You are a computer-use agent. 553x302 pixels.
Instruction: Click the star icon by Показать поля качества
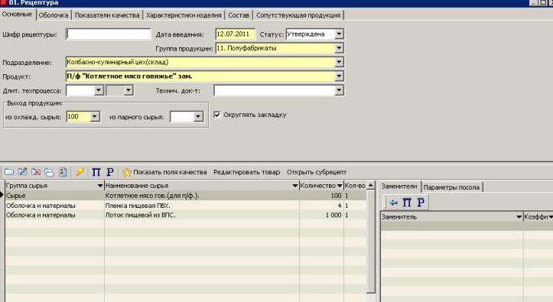126,172
